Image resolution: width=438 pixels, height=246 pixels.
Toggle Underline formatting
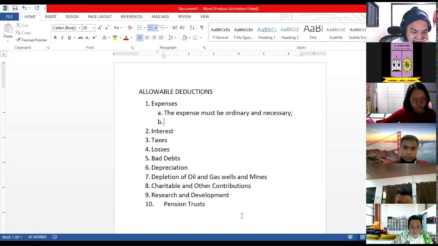tap(69, 38)
